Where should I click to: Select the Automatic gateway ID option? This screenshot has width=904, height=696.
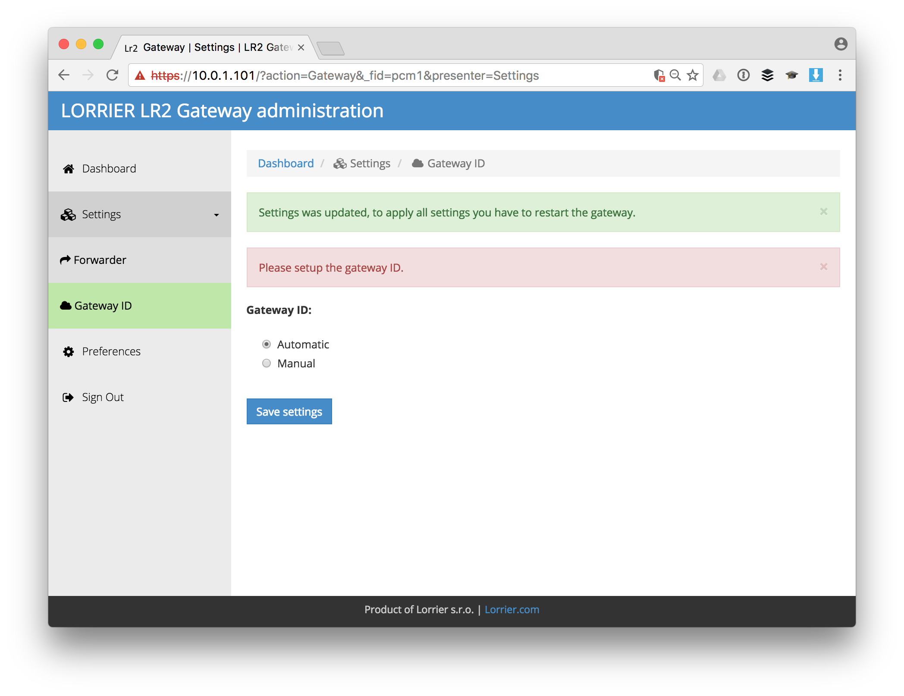(x=267, y=344)
